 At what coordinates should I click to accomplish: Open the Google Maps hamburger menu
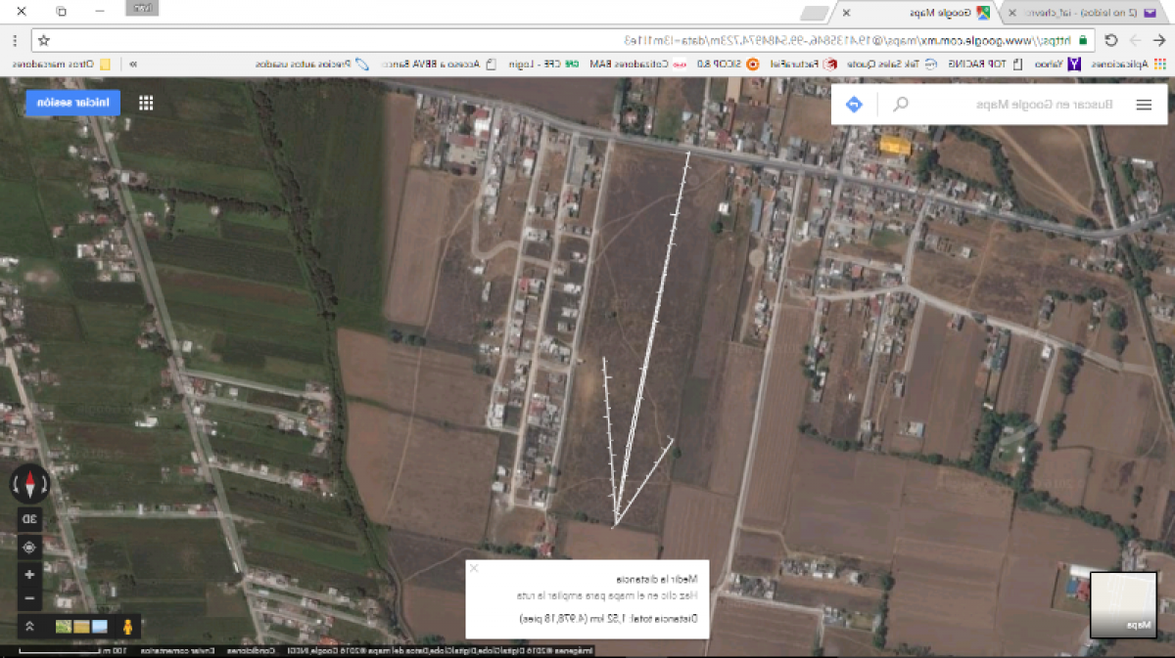point(1144,105)
